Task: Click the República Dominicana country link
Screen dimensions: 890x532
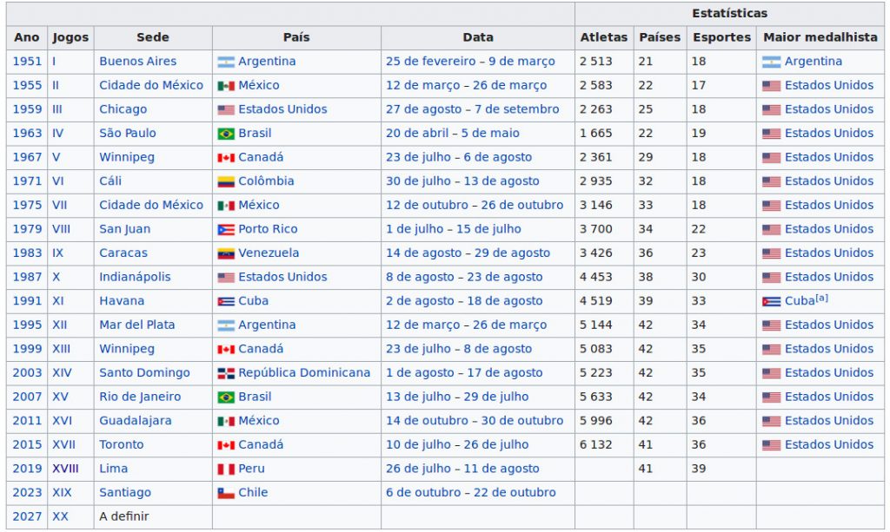Action: 304,373
